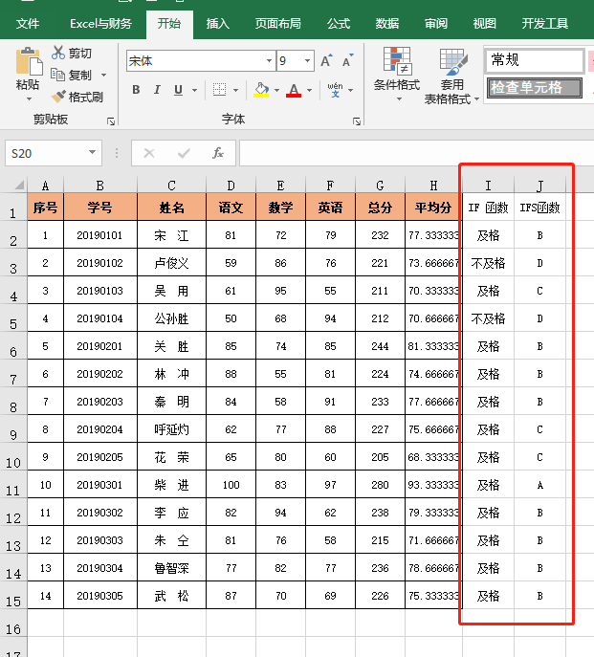Click the formula bar input area
Image resolution: width=594 pixels, height=657 pixels.
(x=417, y=153)
